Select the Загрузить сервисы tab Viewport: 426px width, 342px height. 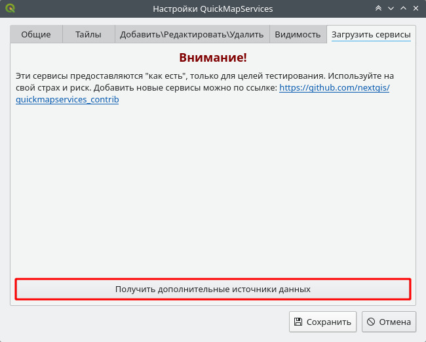click(x=371, y=35)
